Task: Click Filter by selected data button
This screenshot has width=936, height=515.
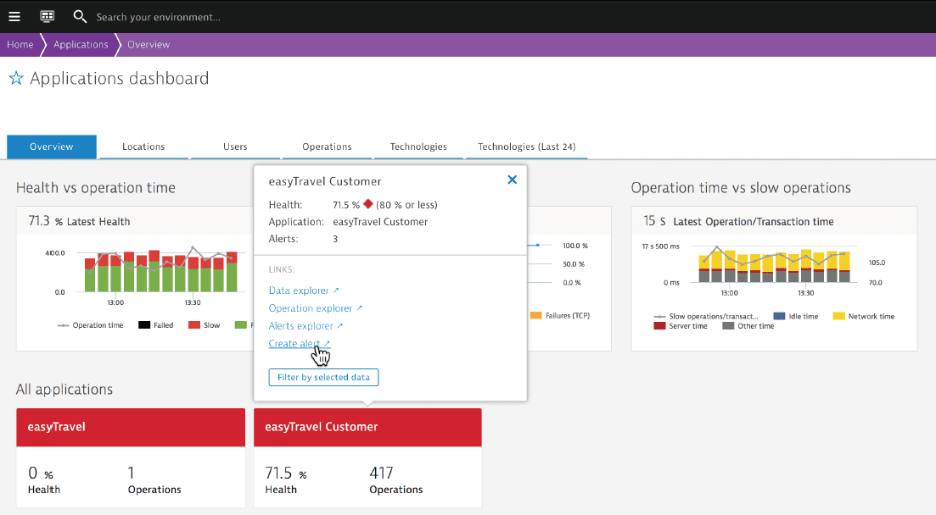Action: click(323, 377)
